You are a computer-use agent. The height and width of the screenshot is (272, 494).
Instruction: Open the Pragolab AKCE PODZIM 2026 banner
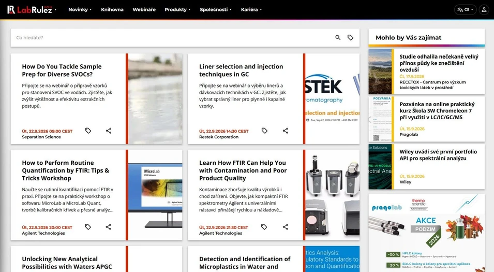[427, 233]
